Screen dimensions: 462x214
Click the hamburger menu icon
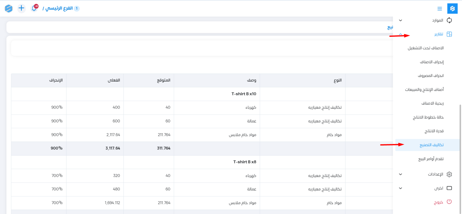(x=440, y=9)
